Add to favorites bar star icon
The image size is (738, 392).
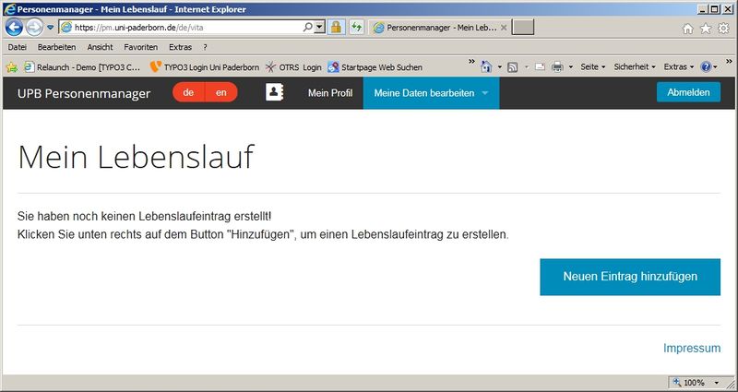(12, 67)
